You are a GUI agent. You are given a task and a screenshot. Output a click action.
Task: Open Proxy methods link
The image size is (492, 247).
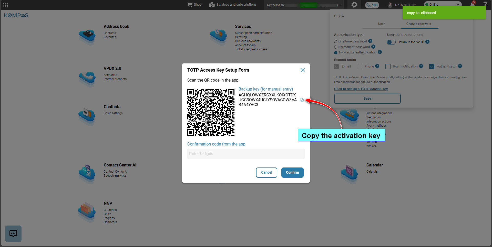(376, 126)
